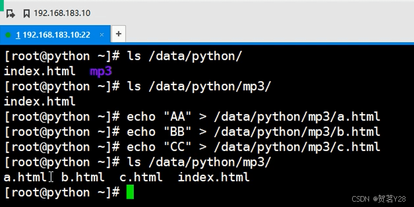Click index.html next to purple mp3
This screenshot has height=207, width=414.
(x=40, y=71)
